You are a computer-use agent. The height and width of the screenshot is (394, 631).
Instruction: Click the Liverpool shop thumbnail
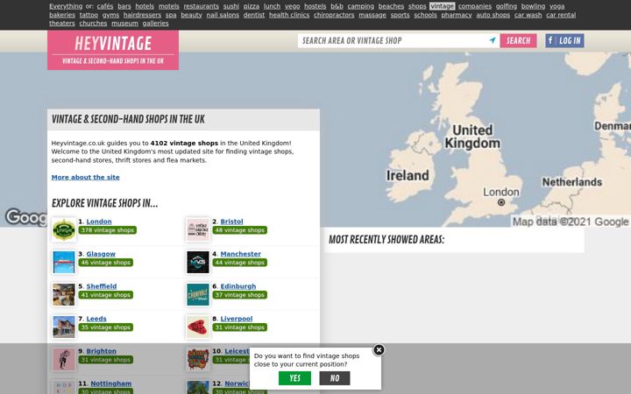click(198, 327)
